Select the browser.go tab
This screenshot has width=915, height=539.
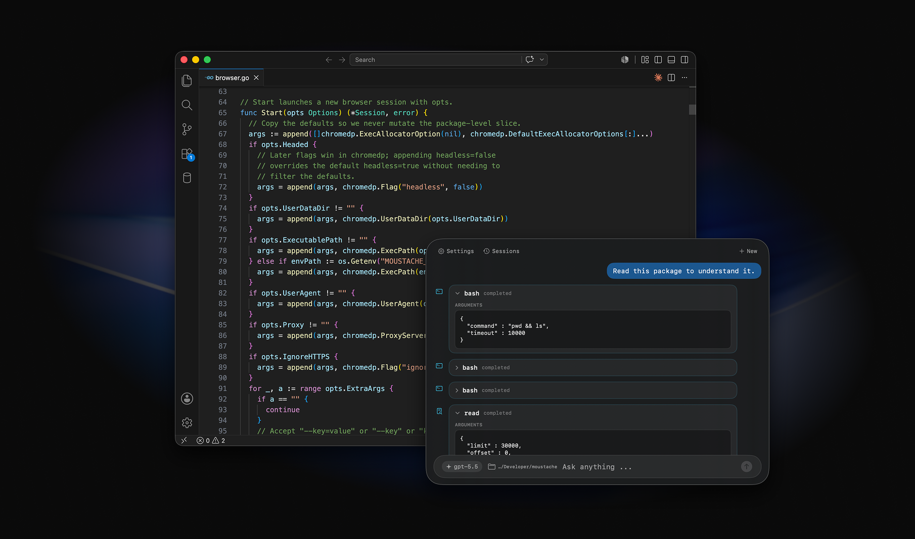coord(232,78)
